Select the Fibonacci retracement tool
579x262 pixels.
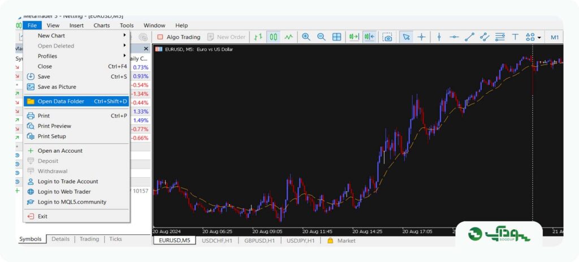(500, 37)
